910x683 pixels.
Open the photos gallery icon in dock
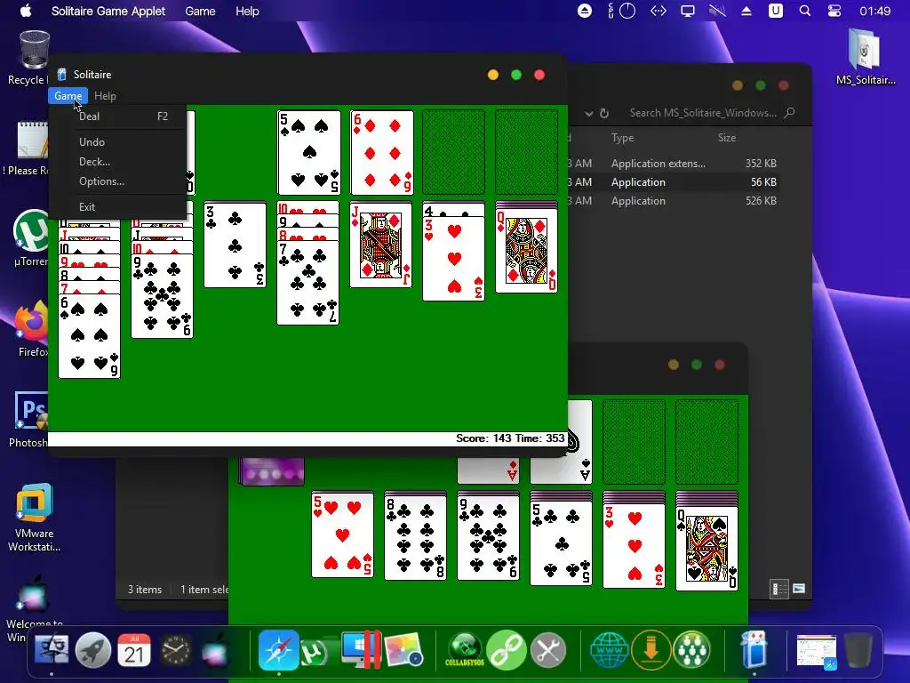tap(403, 650)
